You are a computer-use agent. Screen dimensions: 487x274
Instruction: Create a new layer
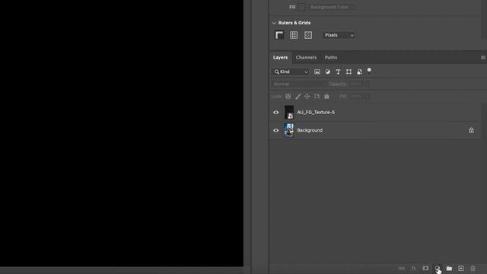(461, 269)
